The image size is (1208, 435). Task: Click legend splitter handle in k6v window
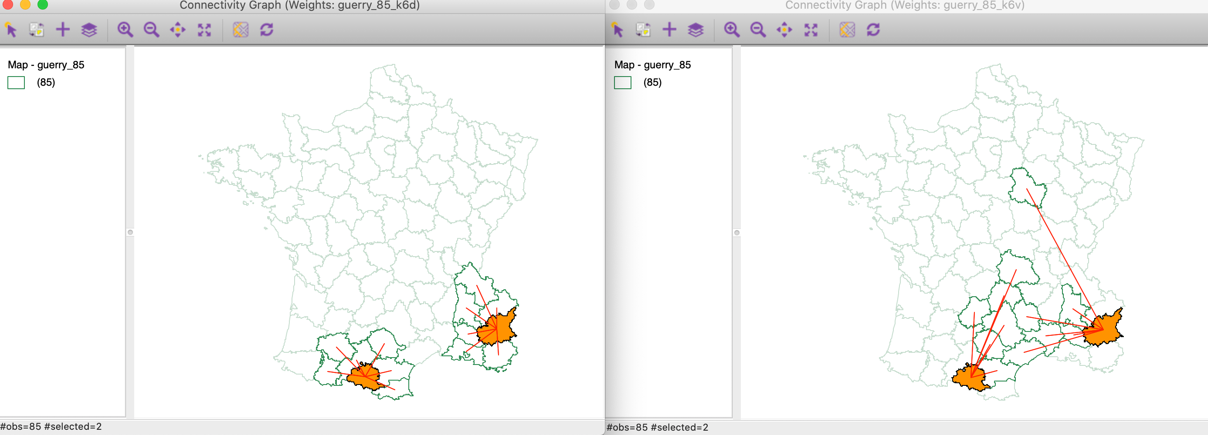point(737,233)
